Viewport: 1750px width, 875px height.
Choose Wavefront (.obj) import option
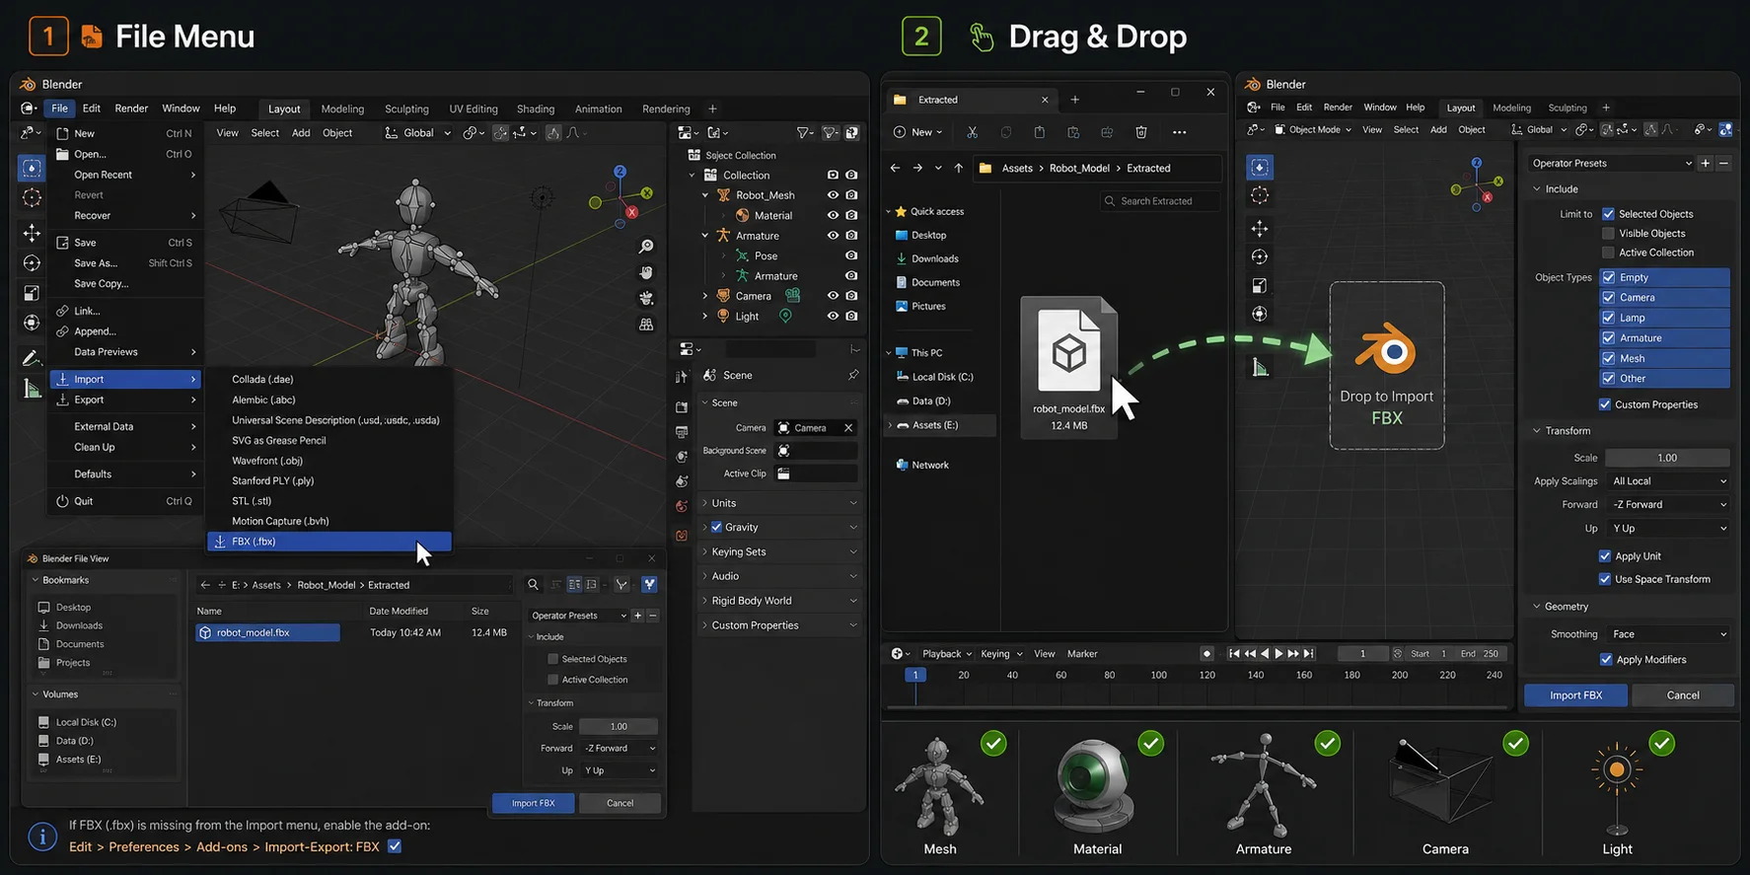pos(267,461)
